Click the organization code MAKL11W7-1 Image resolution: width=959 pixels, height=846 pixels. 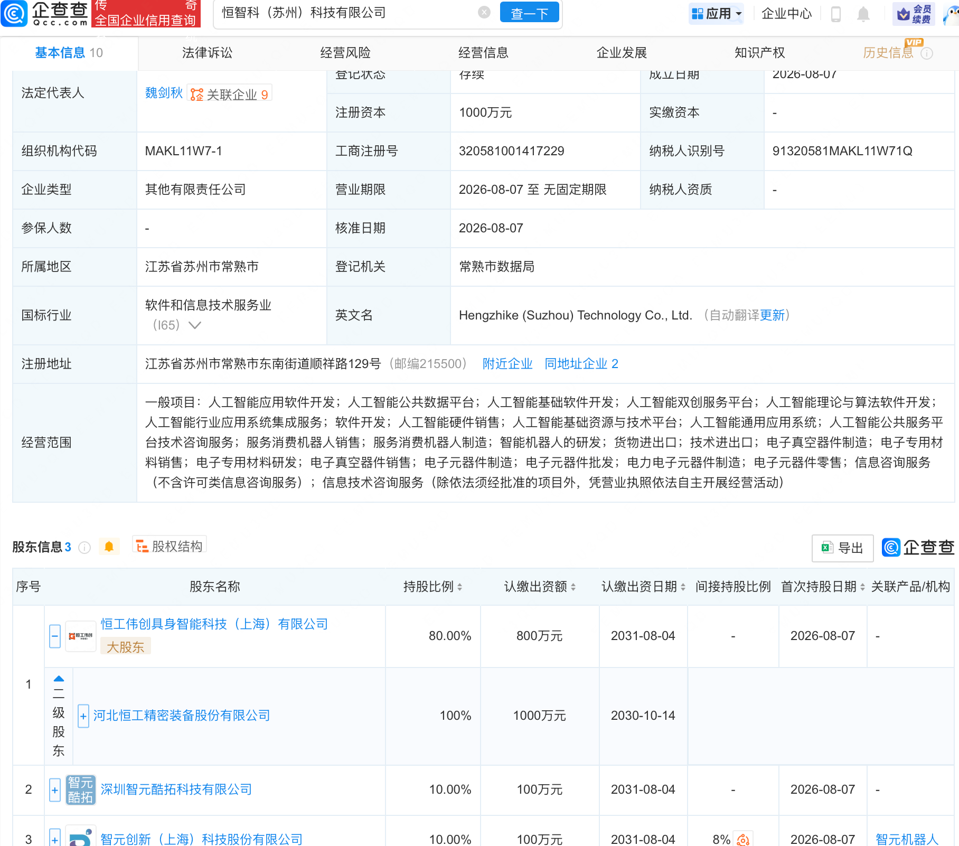pyautogui.click(x=184, y=151)
